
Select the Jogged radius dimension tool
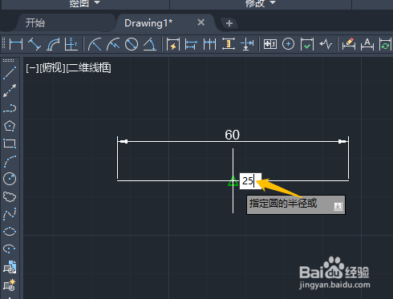113,44
